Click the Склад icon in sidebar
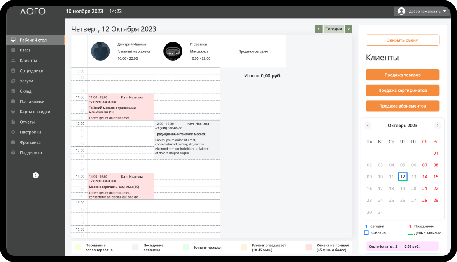The image size is (457, 262). [x=13, y=91]
